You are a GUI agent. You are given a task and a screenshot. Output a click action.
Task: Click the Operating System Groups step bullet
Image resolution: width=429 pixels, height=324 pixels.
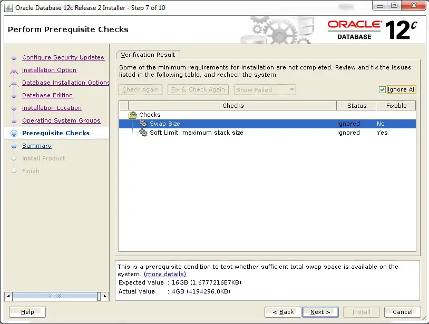pyautogui.click(x=14, y=120)
